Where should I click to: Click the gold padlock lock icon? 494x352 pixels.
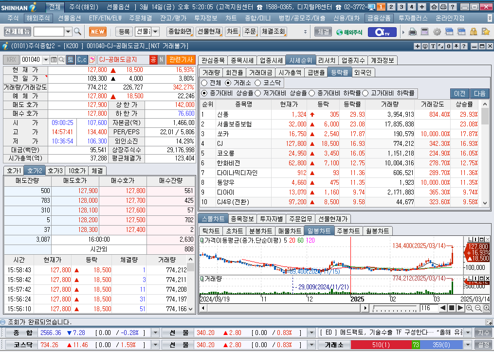(473, 32)
